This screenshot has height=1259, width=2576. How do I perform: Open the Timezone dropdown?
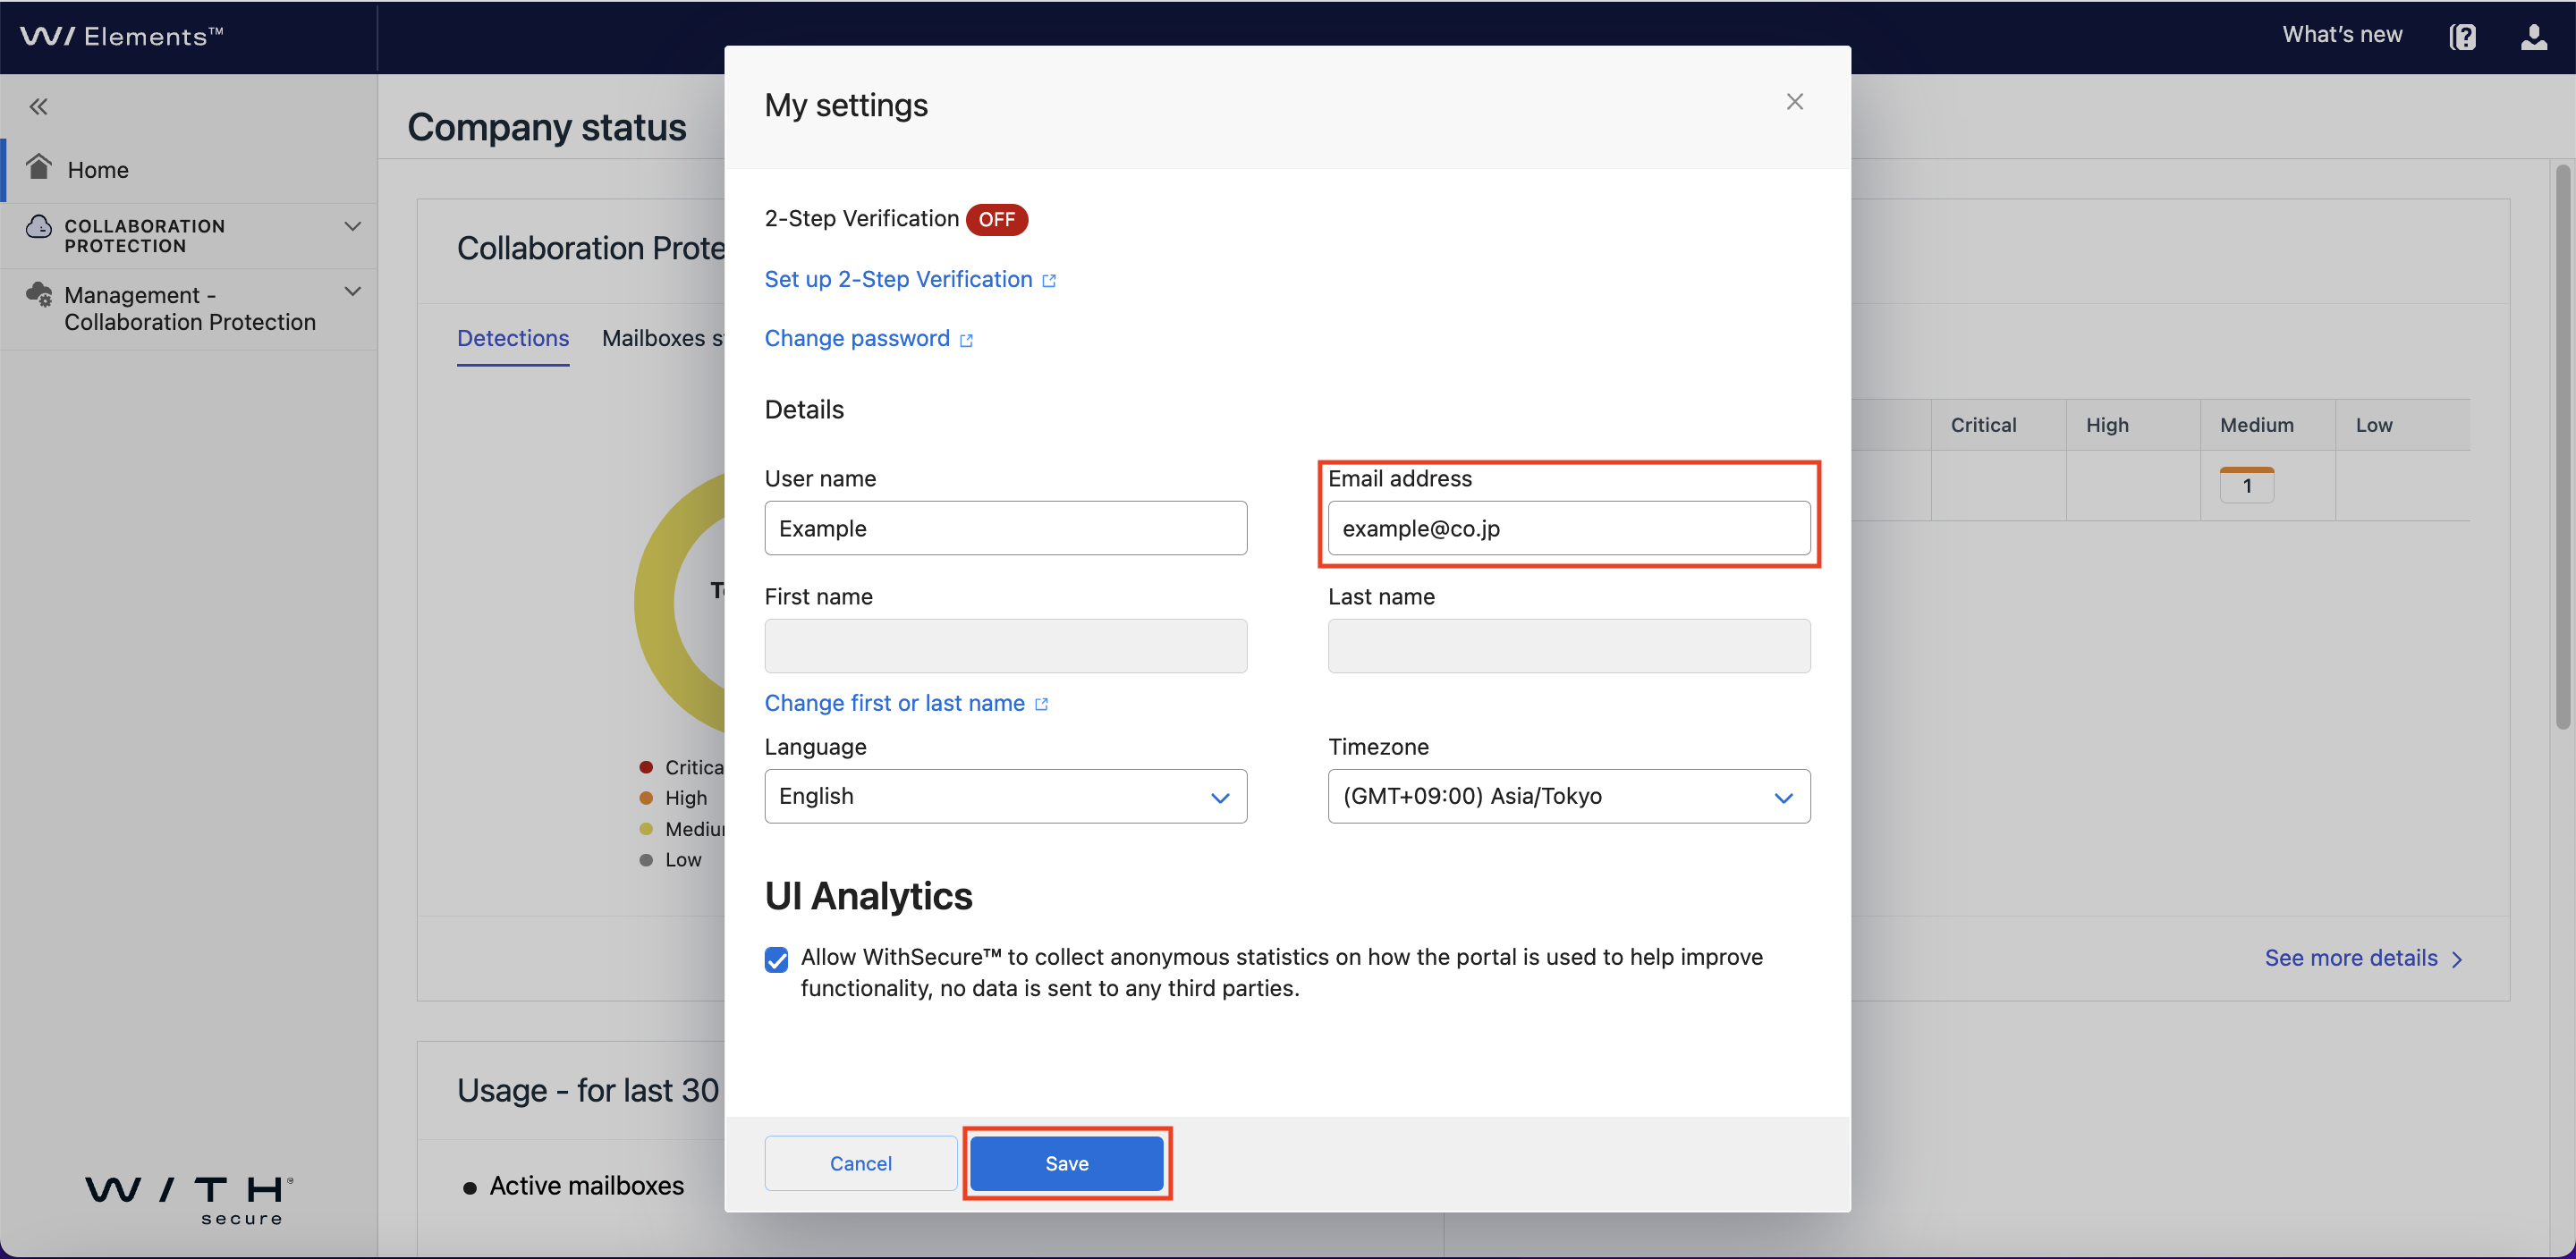(1568, 796)
